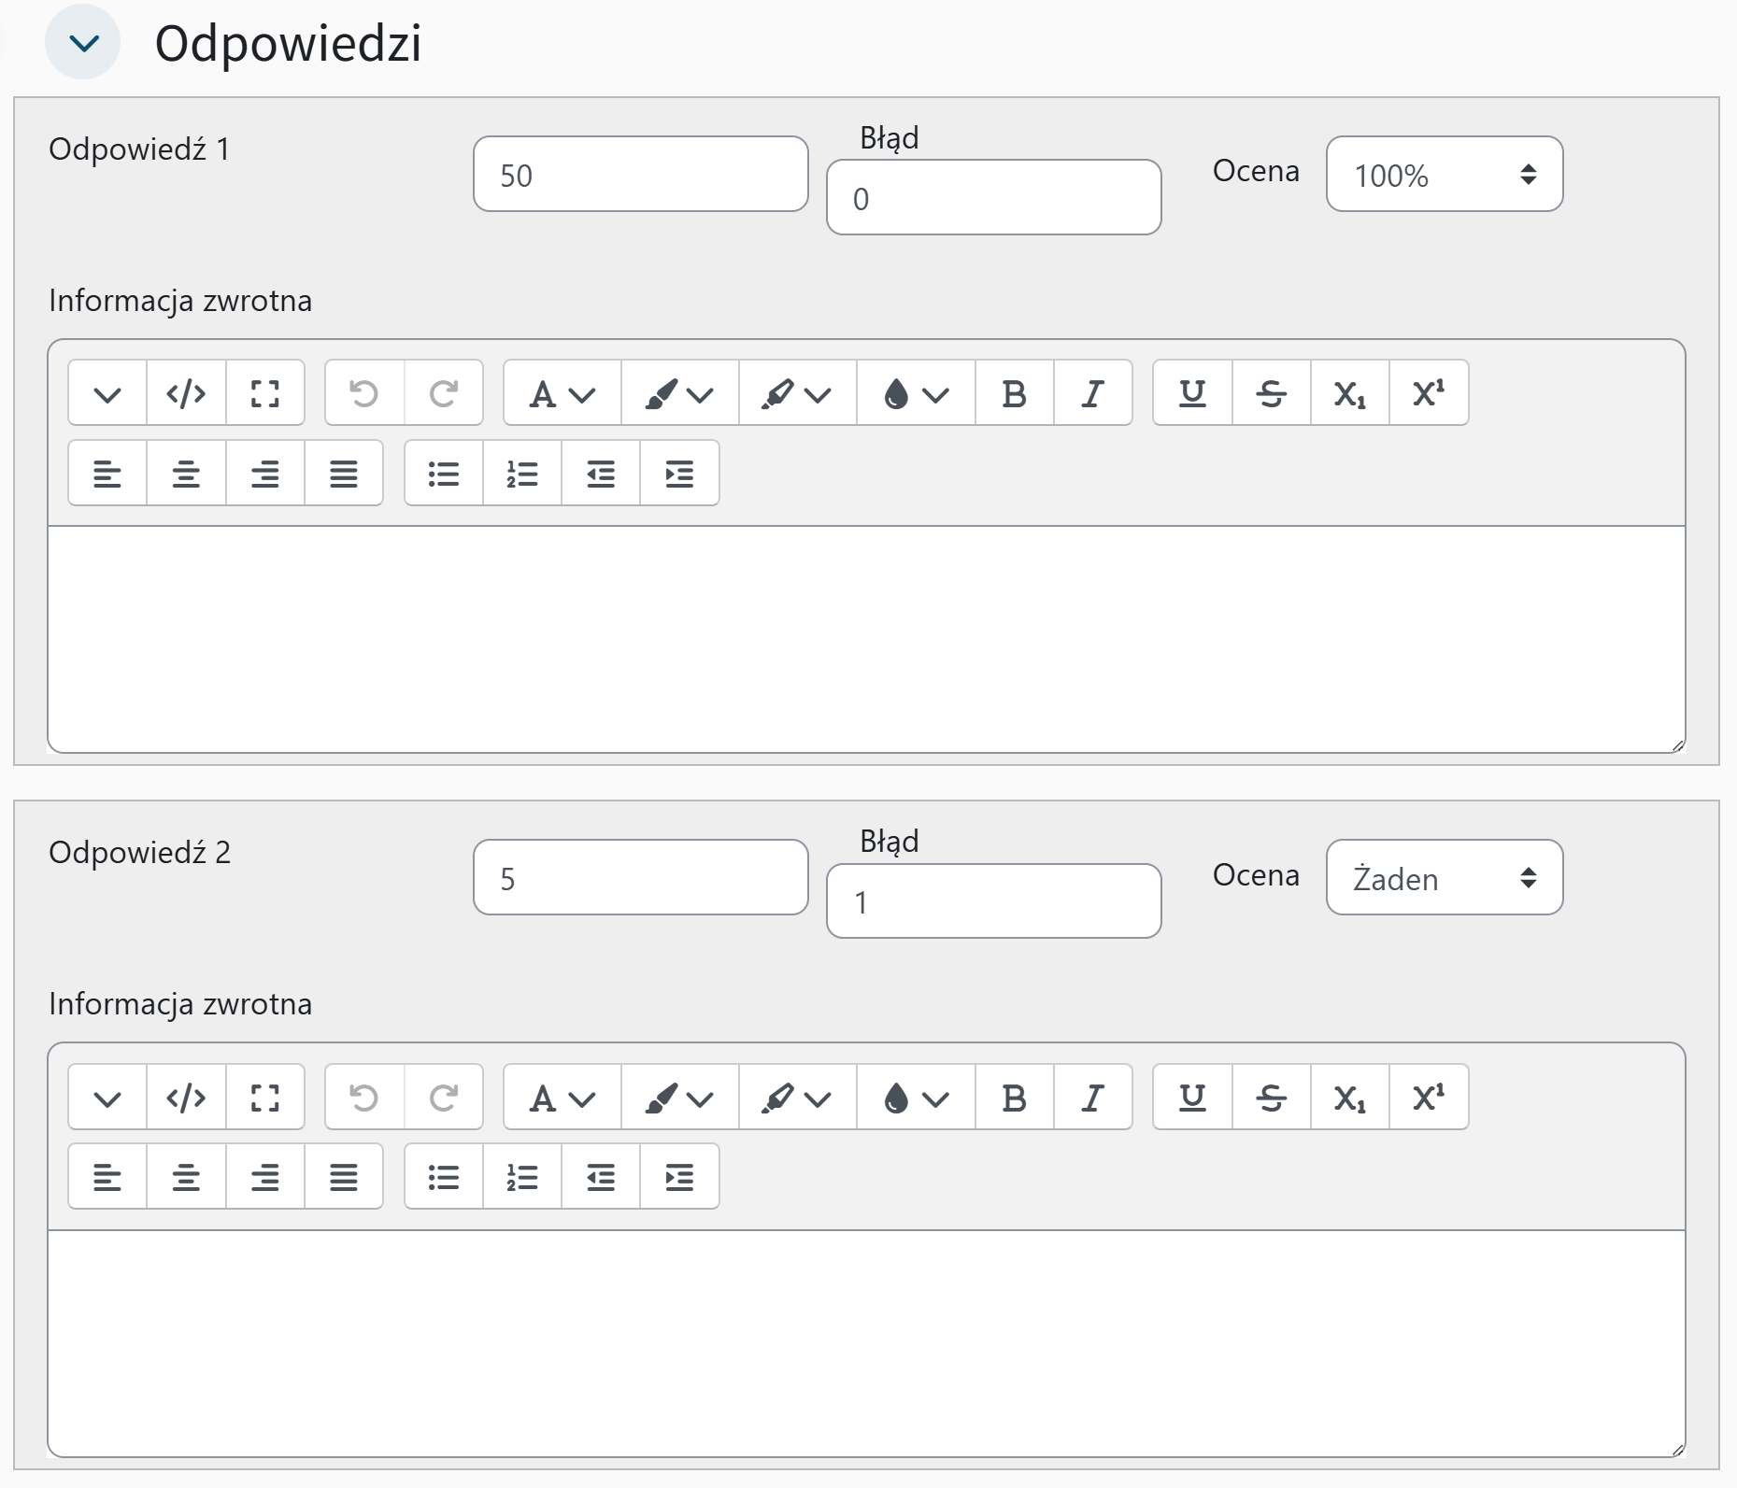Open HTML source view in first editor
The height and width of the screenshot is (1488, 1737).
coord(186,393)
